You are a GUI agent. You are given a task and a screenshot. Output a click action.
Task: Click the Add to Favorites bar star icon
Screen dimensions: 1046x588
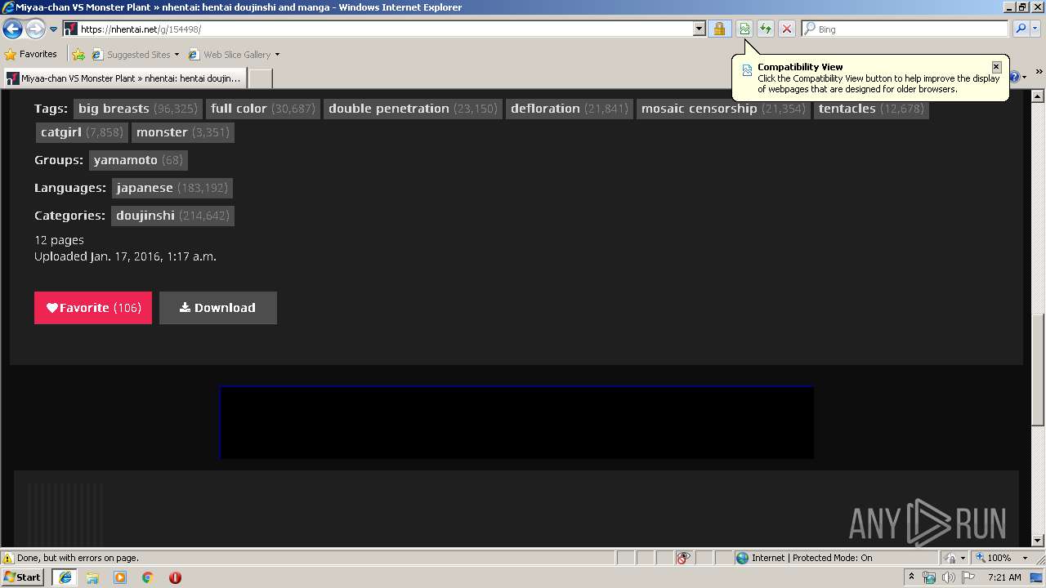pyautogui.click(x=78, y=55)
